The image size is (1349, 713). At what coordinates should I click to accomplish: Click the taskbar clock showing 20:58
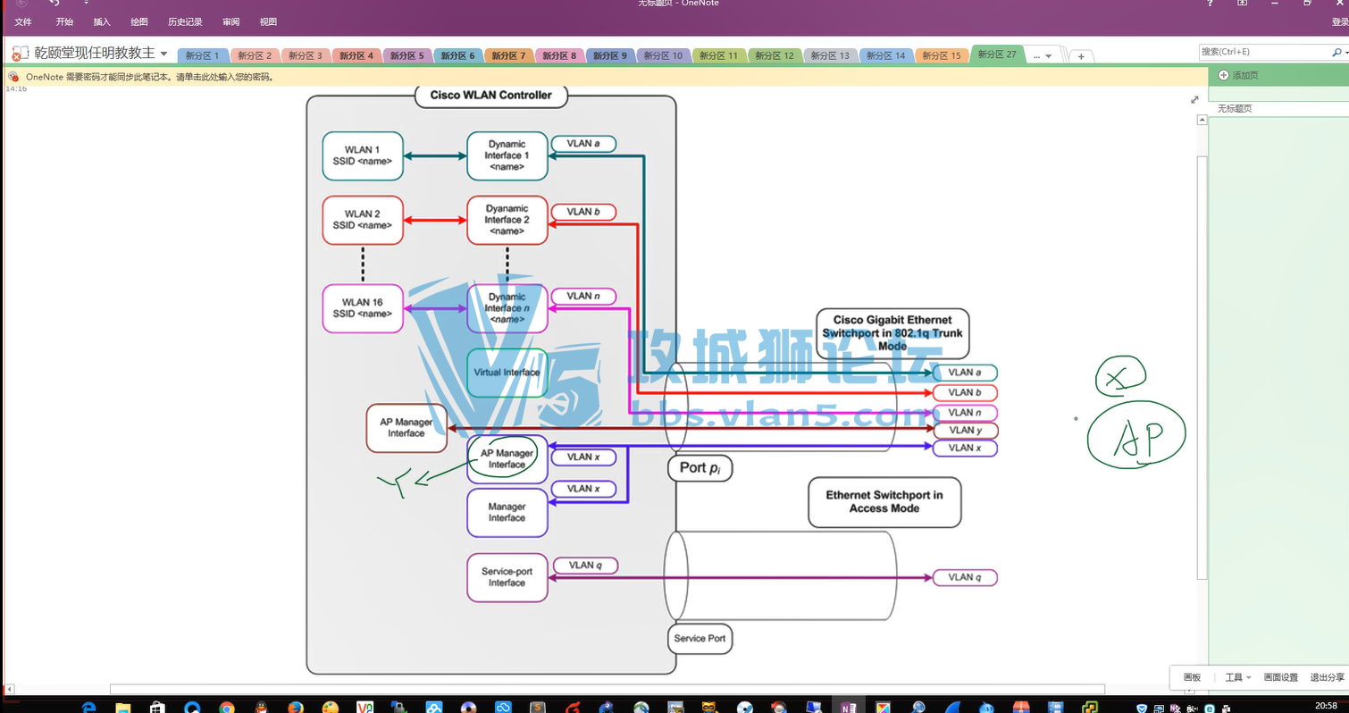pyautogui.click(x=1326, y=706)
